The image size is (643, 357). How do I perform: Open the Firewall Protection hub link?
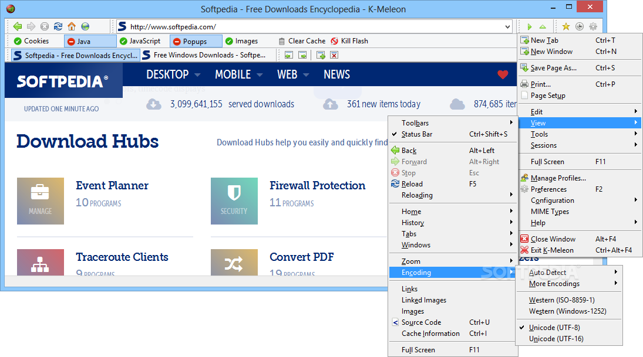pos(318,185)
